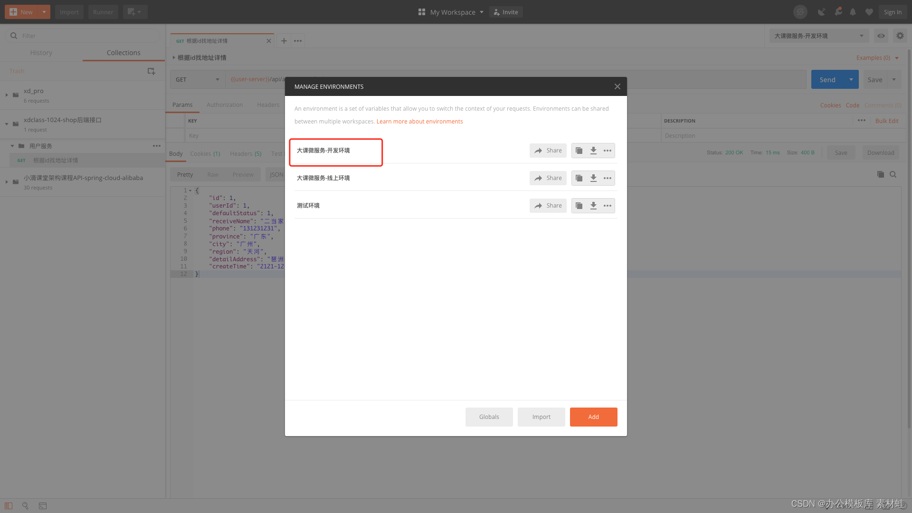Viewport: 912px width, 513px height.
Task: Open the satellite capture requests icon
Action: coord(821,12)
